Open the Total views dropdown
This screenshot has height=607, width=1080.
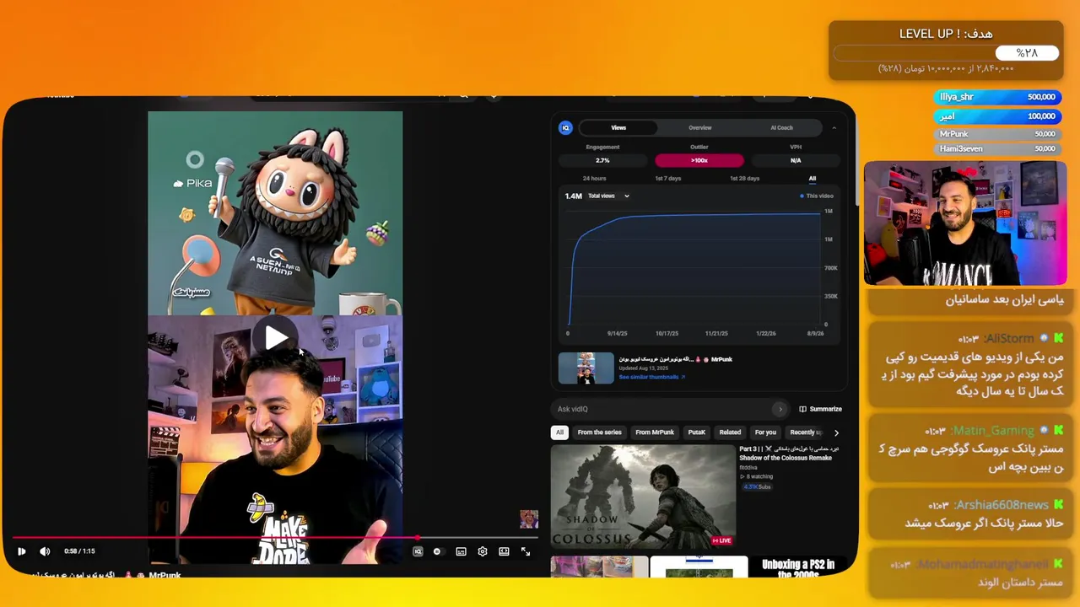tap(609, 196)
